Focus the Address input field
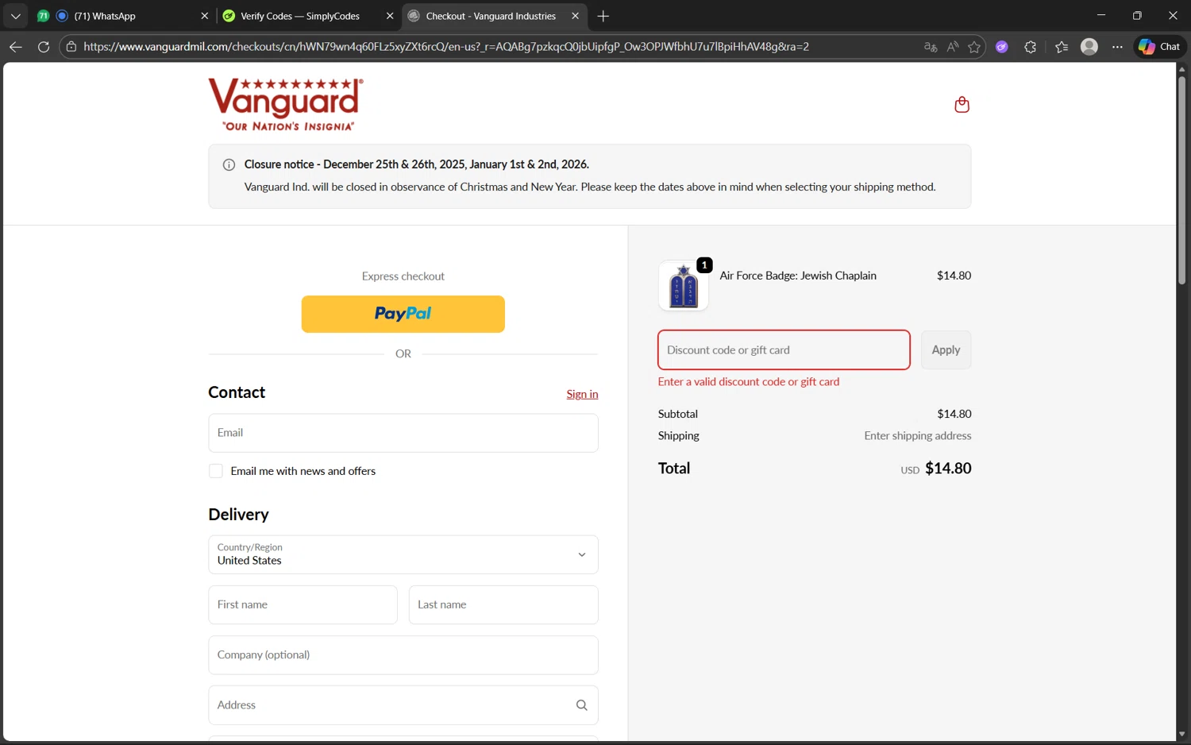 point(403,705)
